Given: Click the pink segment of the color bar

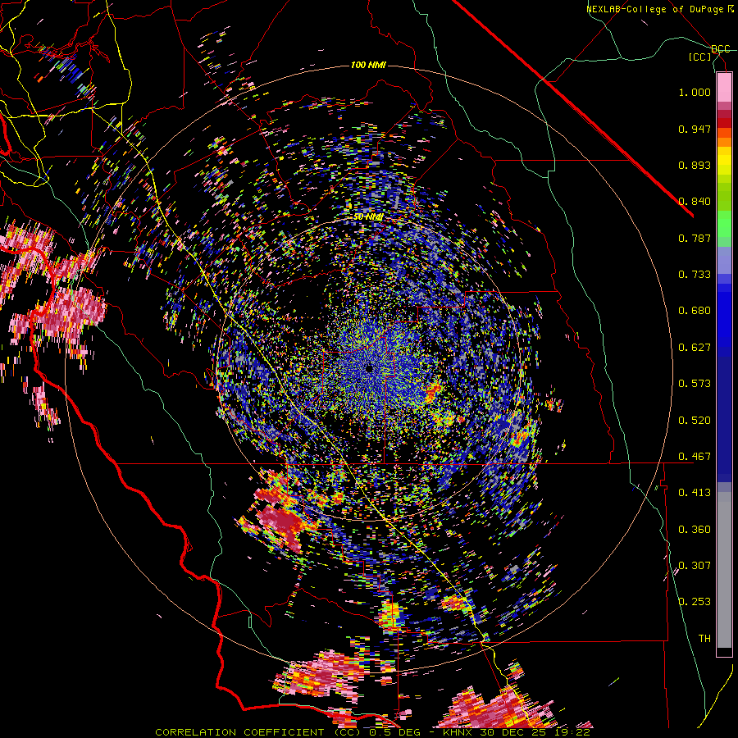Looking at the screenshot, I should pos(724,87).
